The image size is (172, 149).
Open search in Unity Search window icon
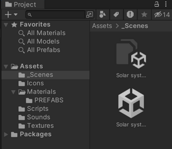89,15
